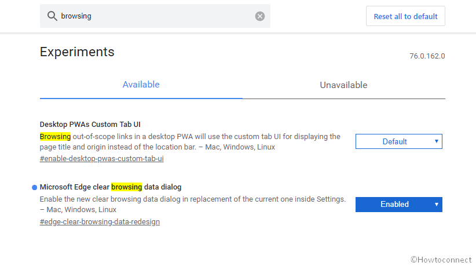The image size is (476, 266).
Task: Click the search box containing 'browsing'
Action: coord(155,16)
